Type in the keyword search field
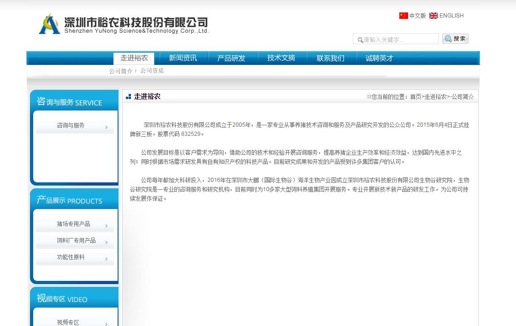 pyautogui.click(x=399, y=40)
